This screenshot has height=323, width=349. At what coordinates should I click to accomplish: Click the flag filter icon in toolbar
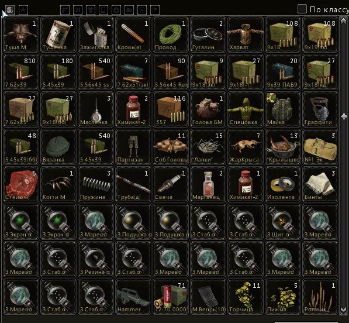coord(155,10)
